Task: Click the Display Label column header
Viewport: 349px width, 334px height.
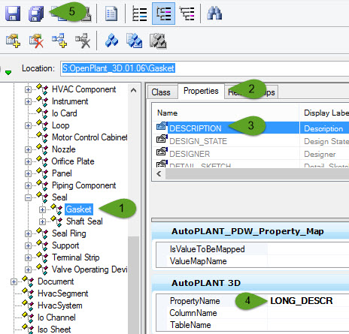Action: point(326,113)
